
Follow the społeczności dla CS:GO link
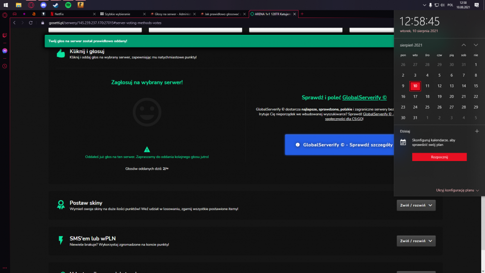coord(344,119)
